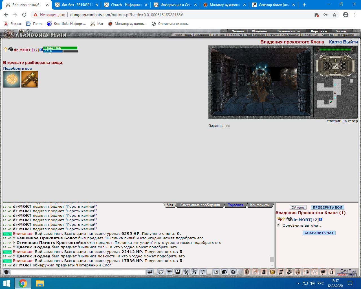The image size is (361, 289).
Task: Open the 'Общение' top menu
Action: pos(259,31)
